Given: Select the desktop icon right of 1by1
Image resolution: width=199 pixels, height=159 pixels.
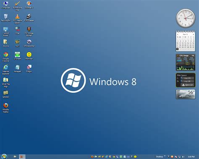Looking at the screenshot, I should point(29,43).
